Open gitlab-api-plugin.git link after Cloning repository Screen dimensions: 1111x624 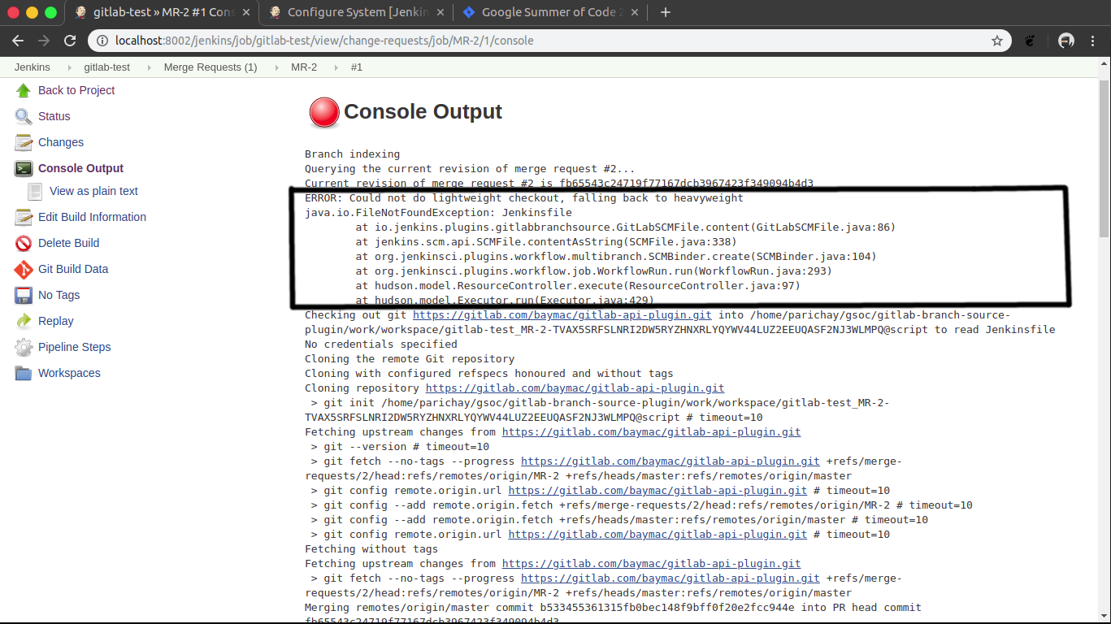pyautogui.click(x=575, y=388)
